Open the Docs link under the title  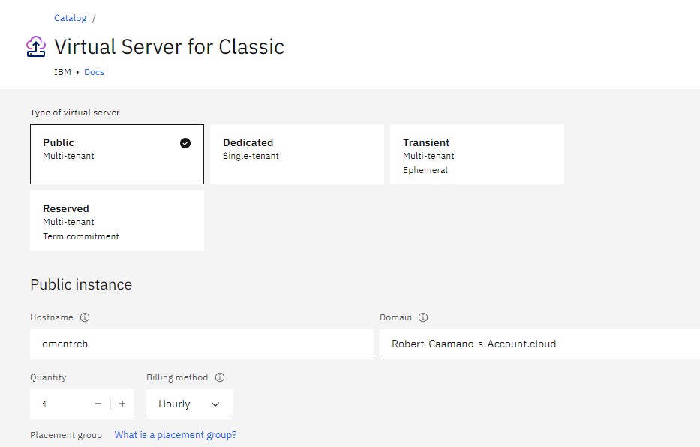(94, 72)
